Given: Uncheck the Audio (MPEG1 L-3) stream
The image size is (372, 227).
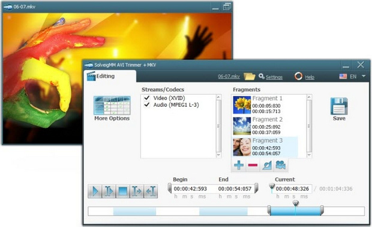Looking at the screenshot, I should coord(147,105).
